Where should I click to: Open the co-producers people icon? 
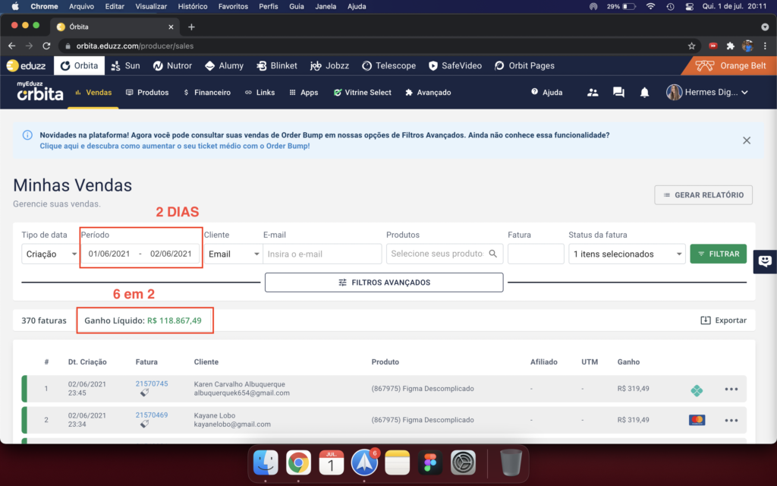point(593,93)
